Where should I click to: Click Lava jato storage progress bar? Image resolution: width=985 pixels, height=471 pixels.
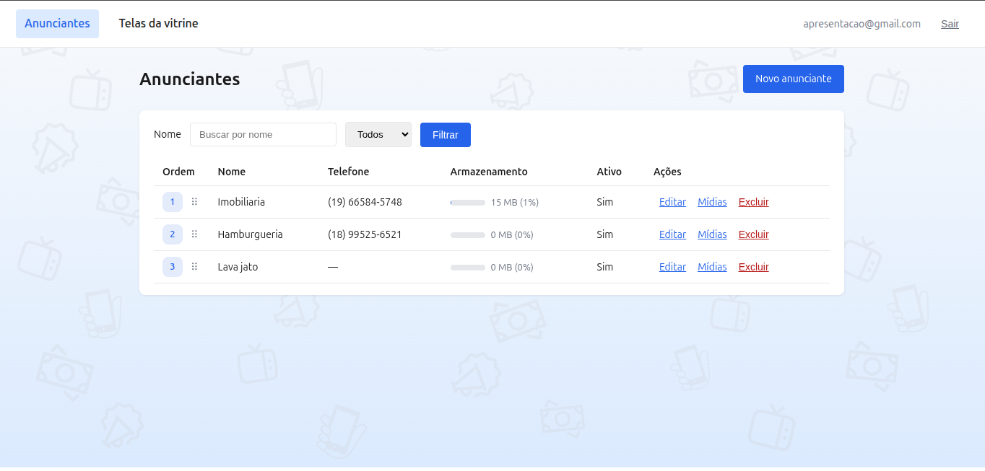(468, 268)
